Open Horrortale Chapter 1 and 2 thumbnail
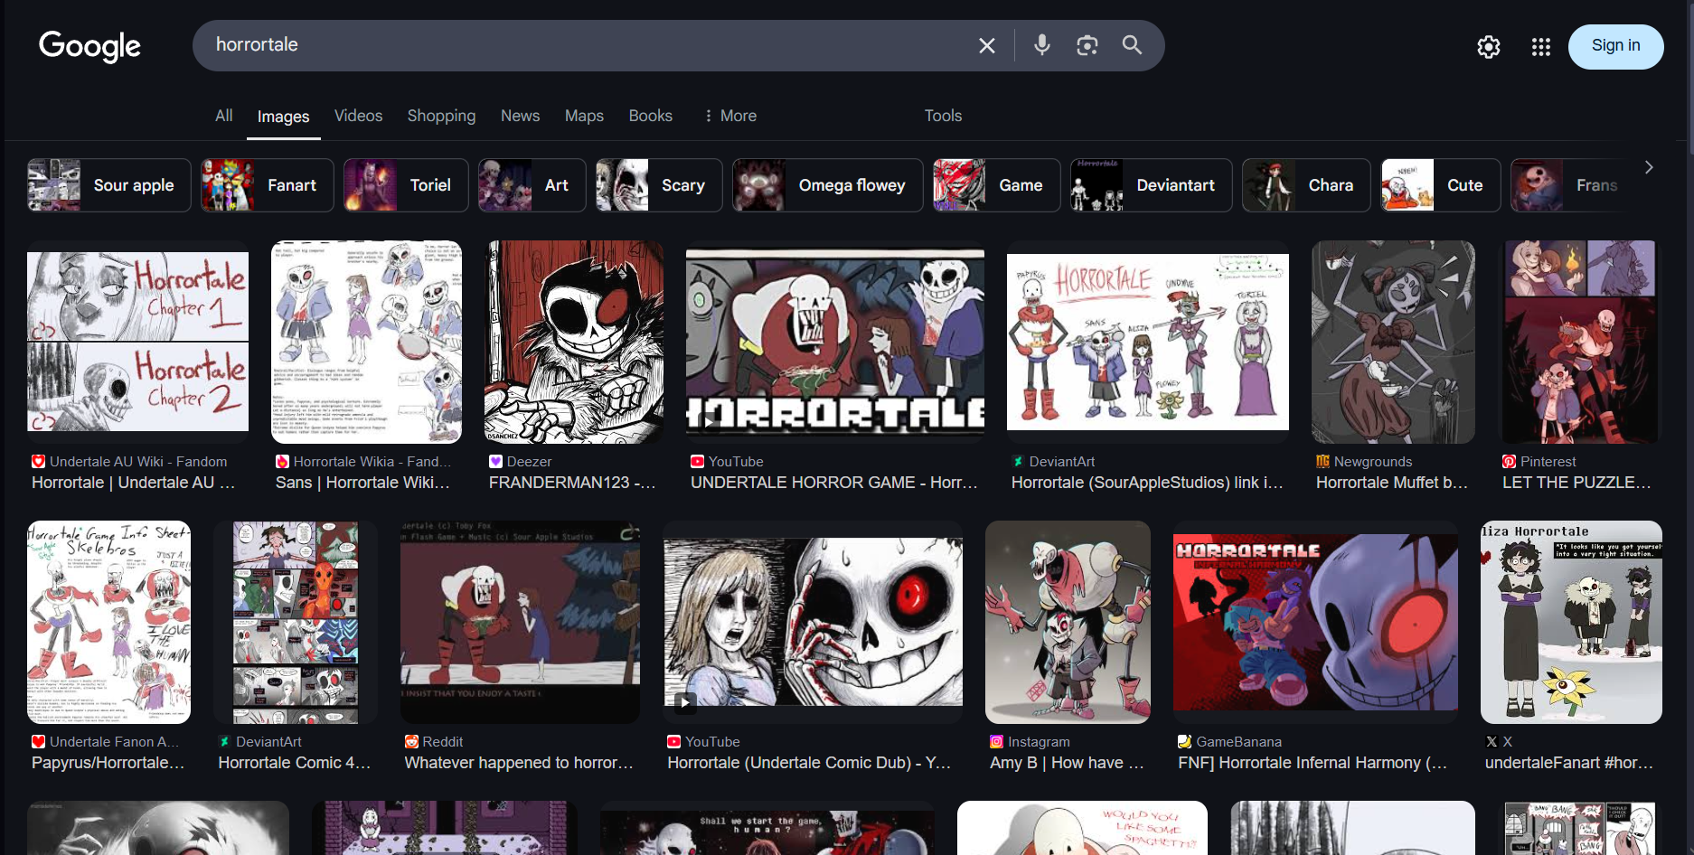1694x855 pixels. [137, 342]
